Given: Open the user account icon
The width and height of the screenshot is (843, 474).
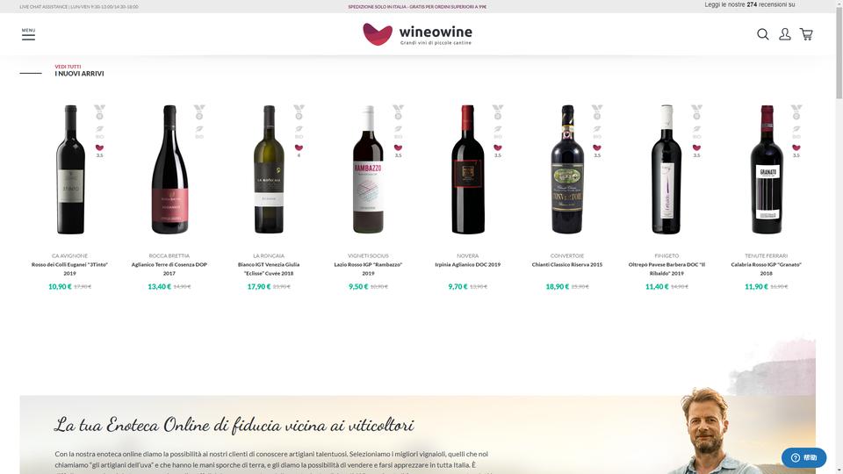Looking at the screenshot, I should [785, 34].
